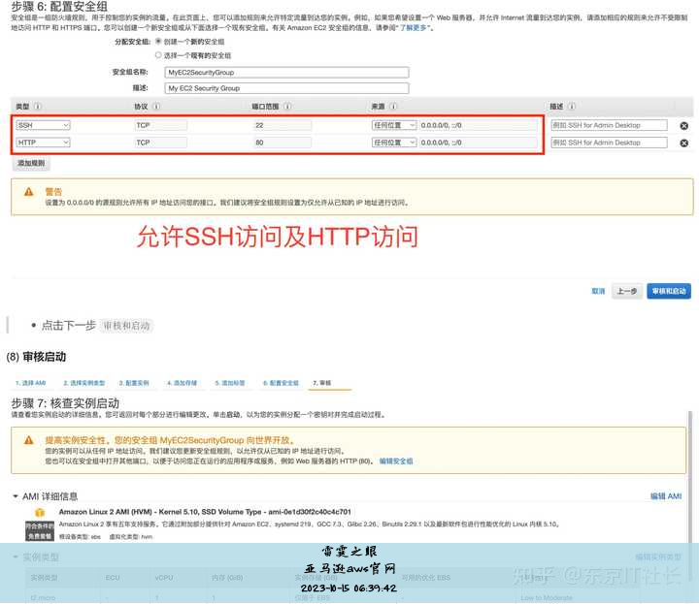Open the info icon next to 协议 column
This screenshot has width=699, height=604.
[156, 107]
